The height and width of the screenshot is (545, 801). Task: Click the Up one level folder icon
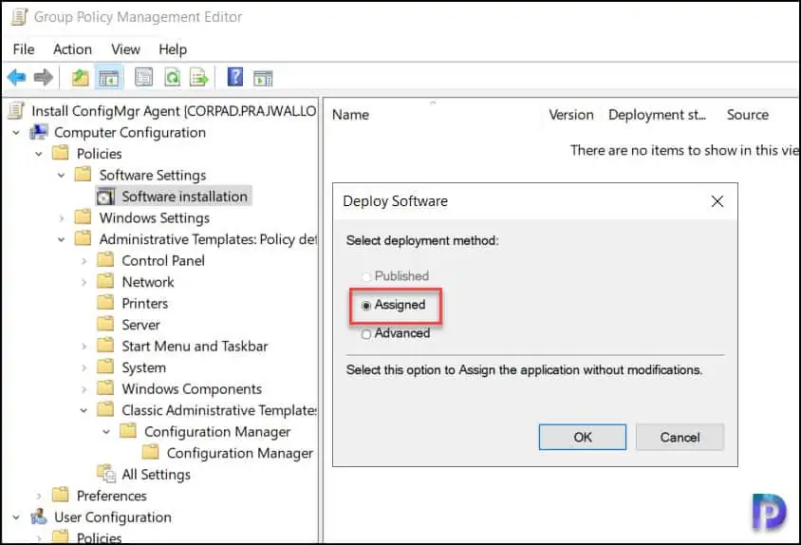tap(81, 78)
